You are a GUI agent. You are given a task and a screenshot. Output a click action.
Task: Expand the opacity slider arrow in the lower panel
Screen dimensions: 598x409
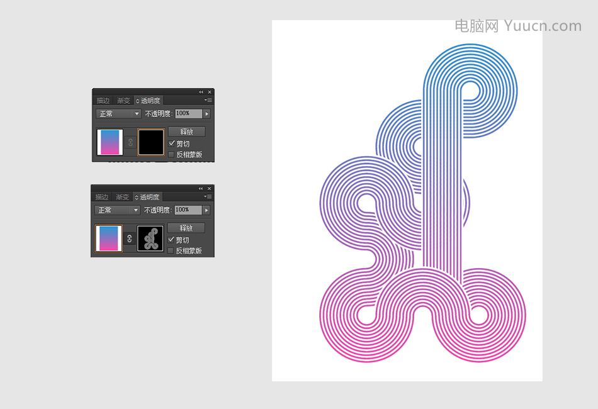(206, 210)
